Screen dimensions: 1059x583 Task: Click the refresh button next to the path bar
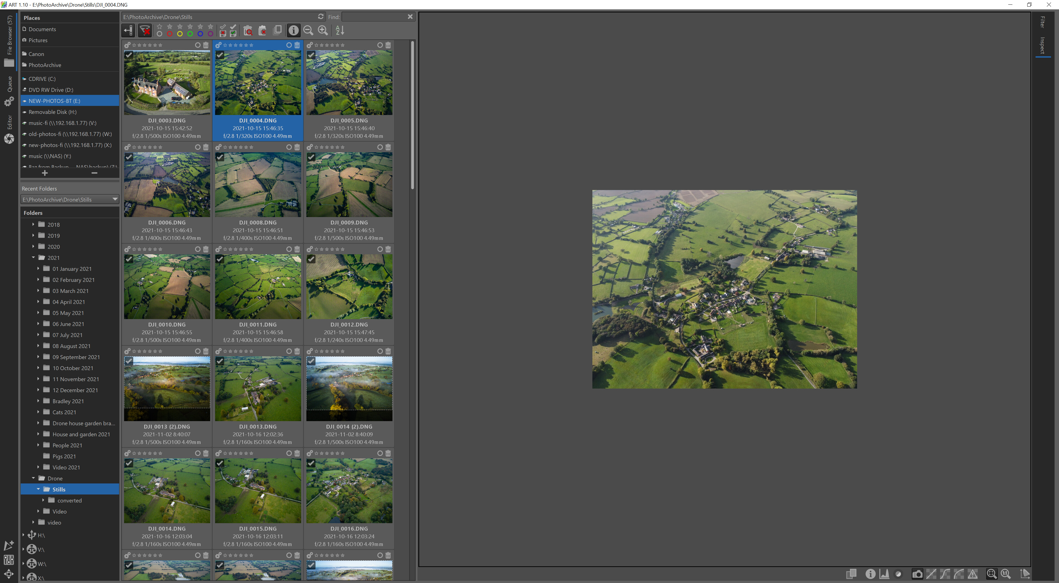pos(321,17)
